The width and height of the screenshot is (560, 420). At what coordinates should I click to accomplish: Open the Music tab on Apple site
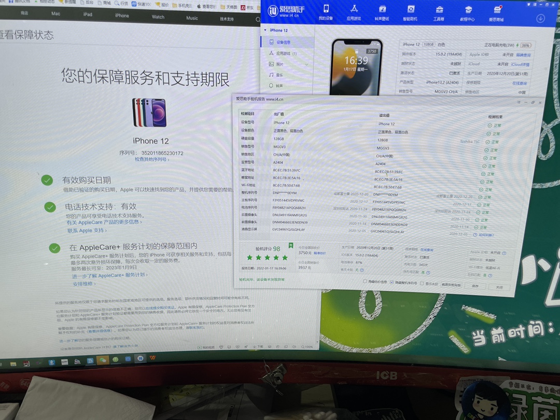tap(192, 18)
